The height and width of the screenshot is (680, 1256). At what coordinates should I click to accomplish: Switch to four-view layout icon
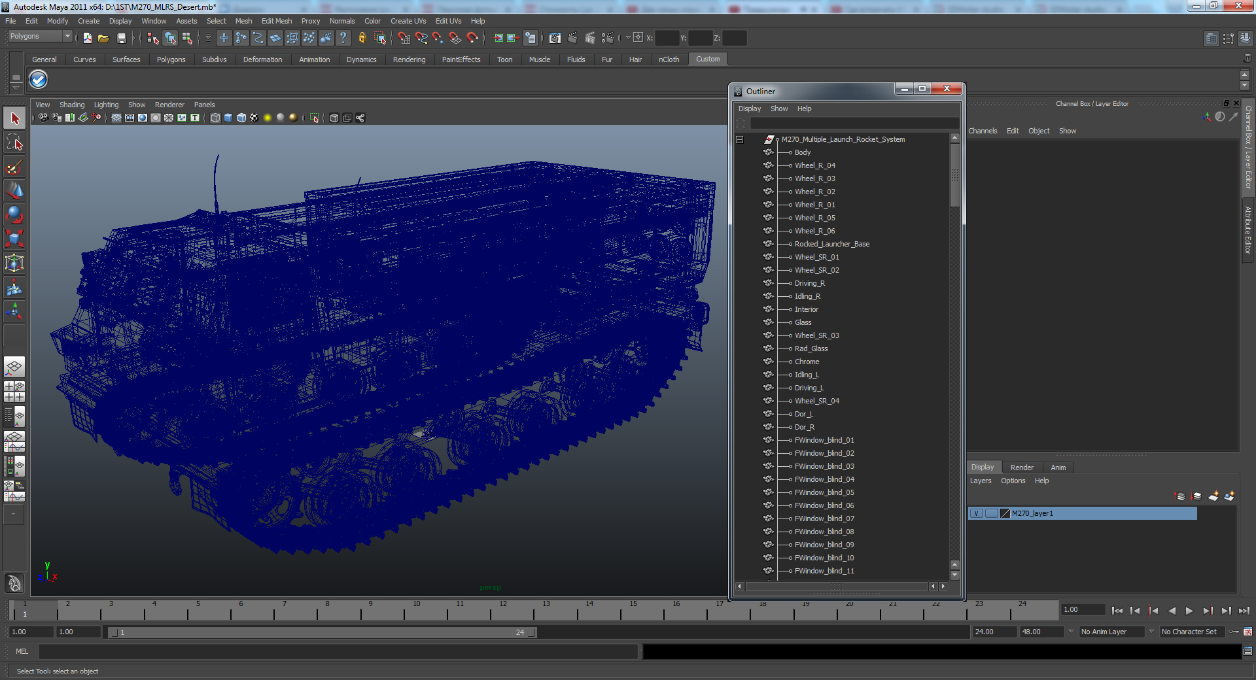[x=14, y=391]
